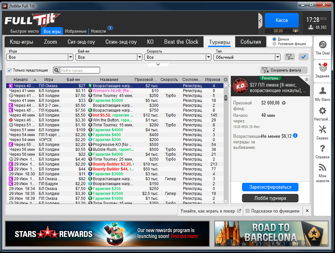Open Road to Barcelona banner

tap(271, 233)
